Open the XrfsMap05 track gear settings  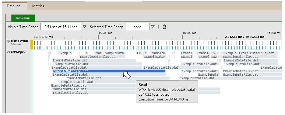point(8,52)
